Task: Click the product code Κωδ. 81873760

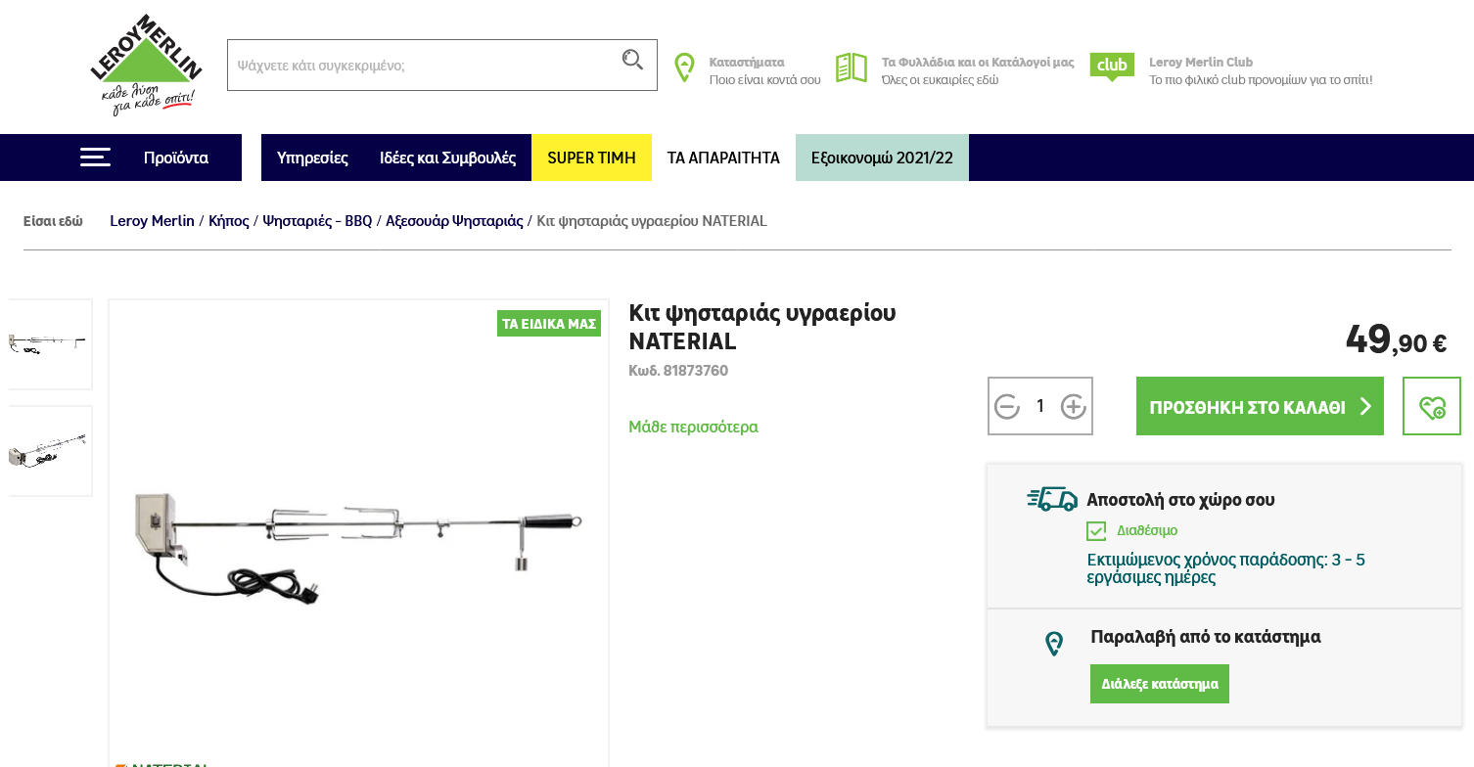Action: [678, 371]
